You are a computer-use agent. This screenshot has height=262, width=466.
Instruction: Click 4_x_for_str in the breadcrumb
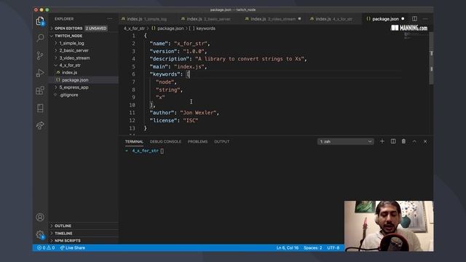134,28
